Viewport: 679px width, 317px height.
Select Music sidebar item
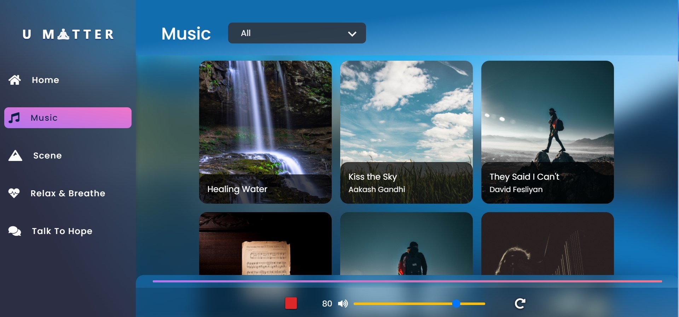point(68,118)
